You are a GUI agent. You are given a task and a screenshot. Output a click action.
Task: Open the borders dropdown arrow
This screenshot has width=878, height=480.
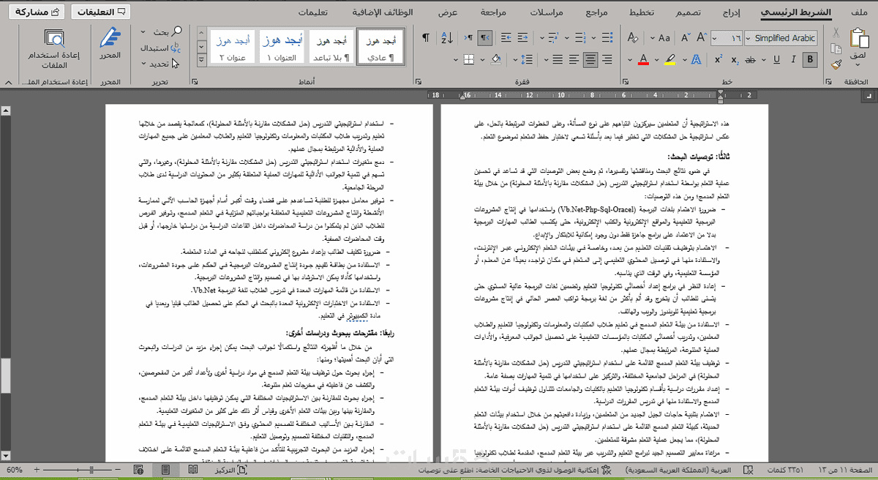tap(455, 60)
